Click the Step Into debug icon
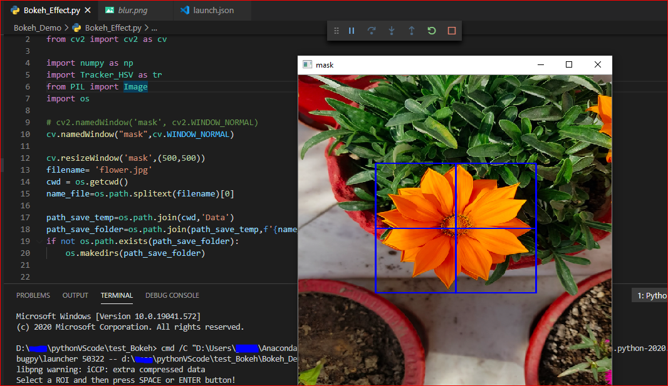The width and height of the screenshot is (668, 386). pyautogui.click(x=392, y=31)
